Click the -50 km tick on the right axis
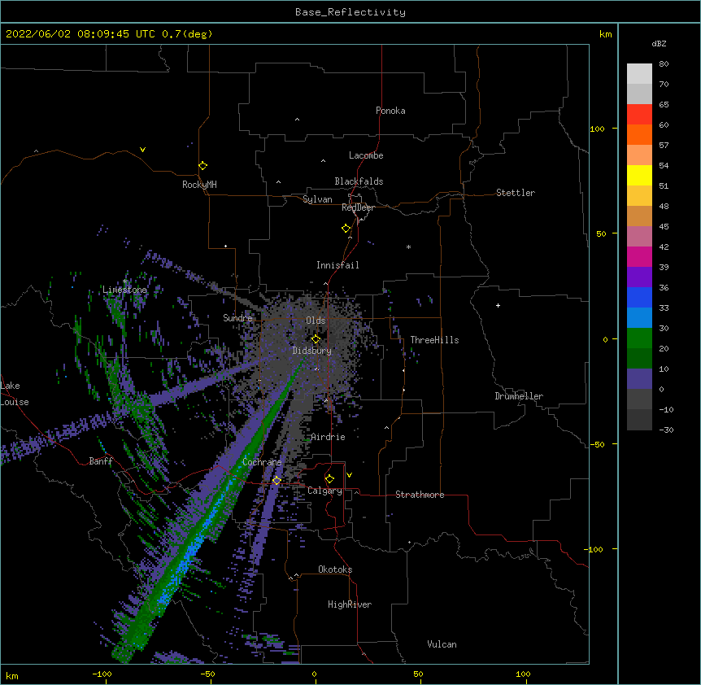This screenshot has height=685, width=701. (x=597, y=444)
